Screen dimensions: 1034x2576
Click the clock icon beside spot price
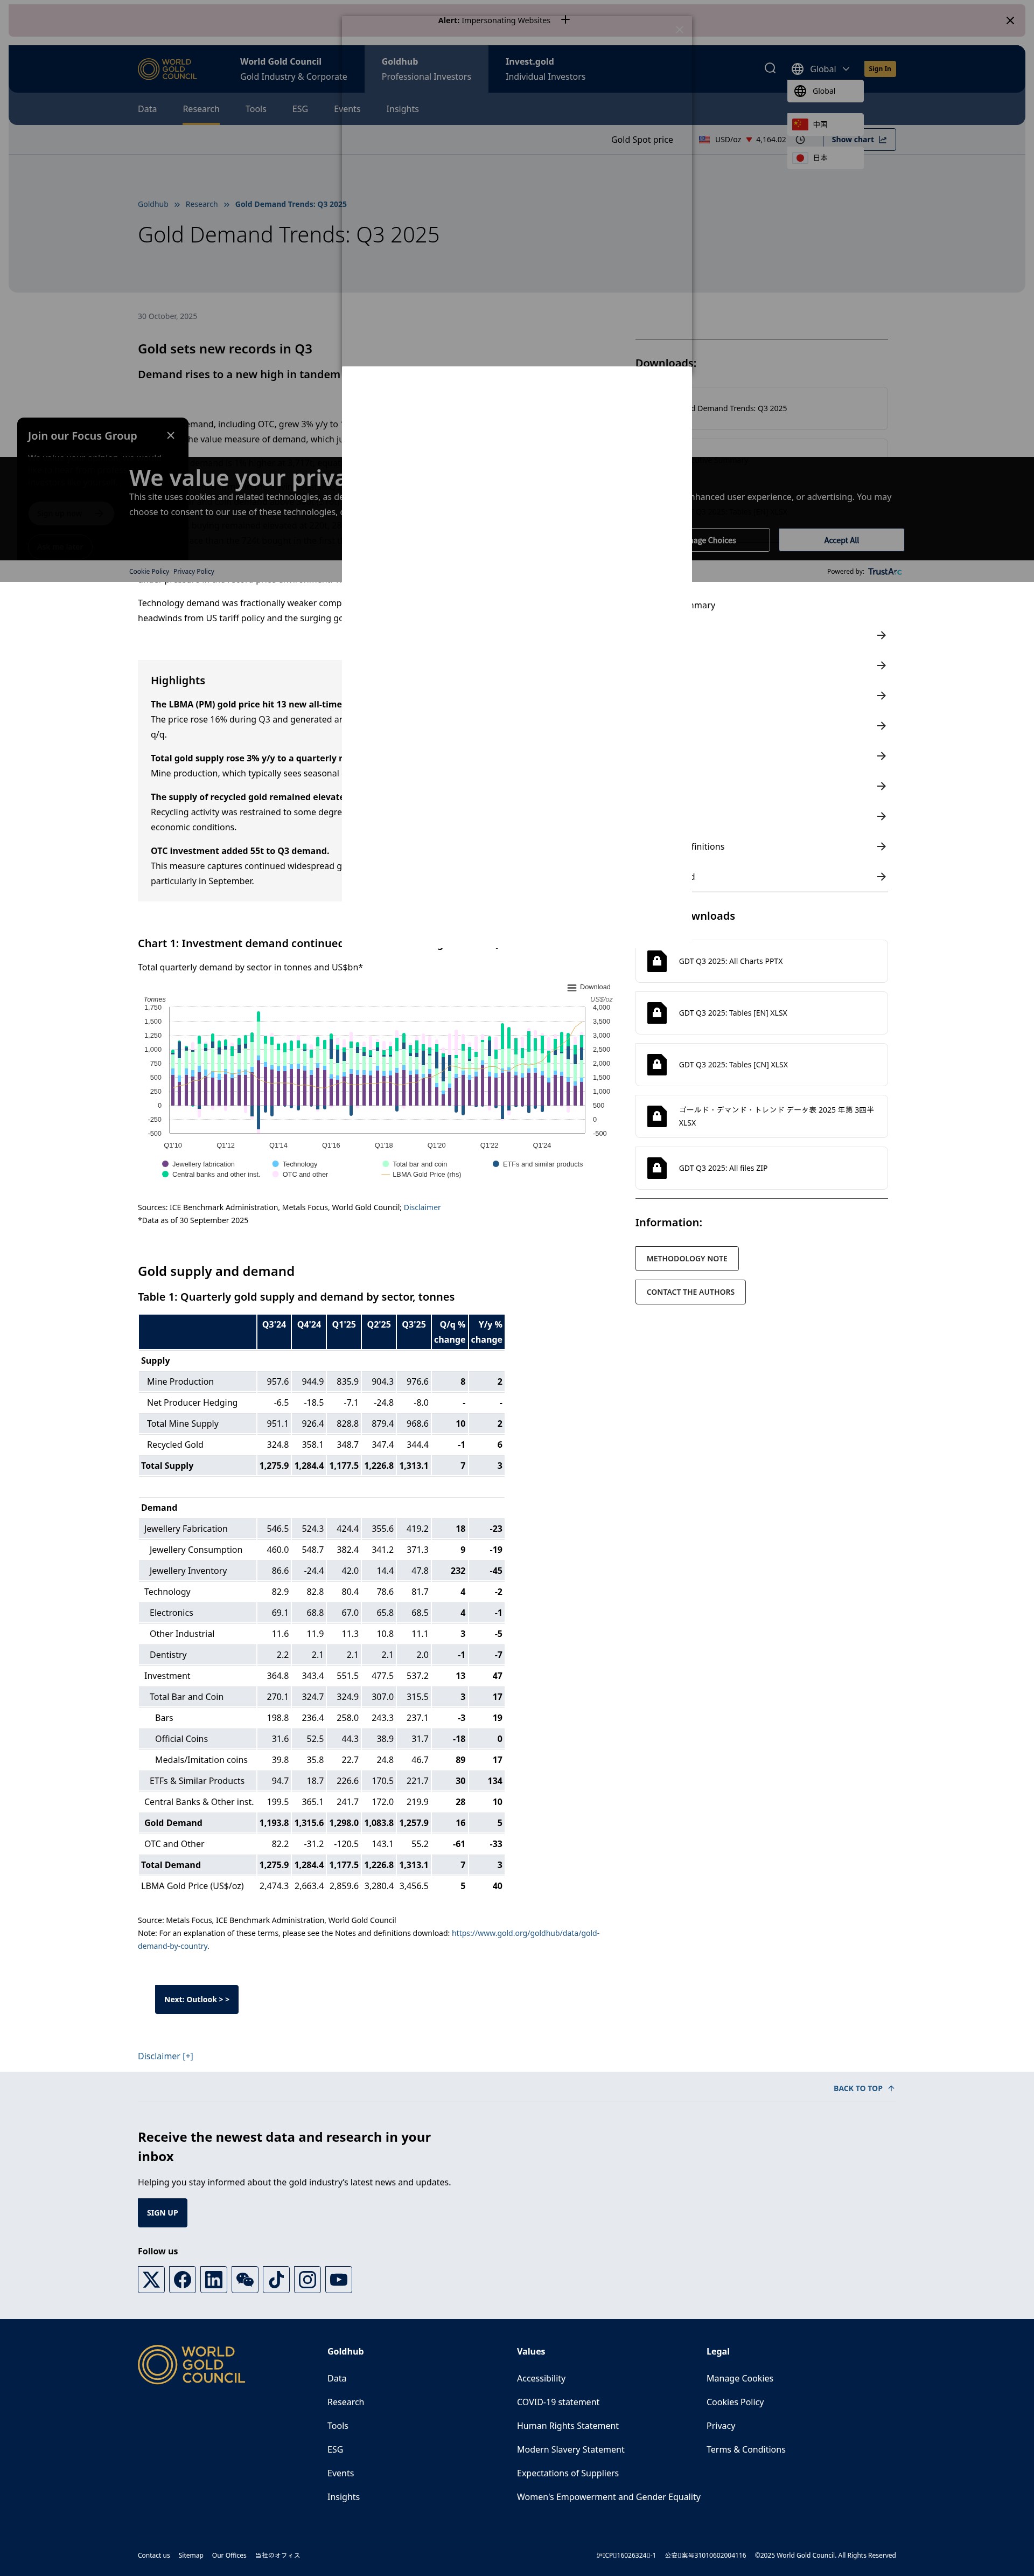[800, 140]
